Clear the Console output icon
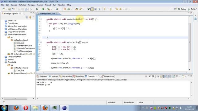This screenshot has height=111, width=198. click(158, 76)
